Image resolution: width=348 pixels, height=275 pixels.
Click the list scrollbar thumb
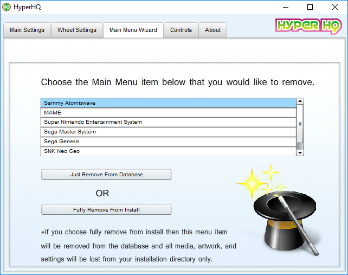300,124
